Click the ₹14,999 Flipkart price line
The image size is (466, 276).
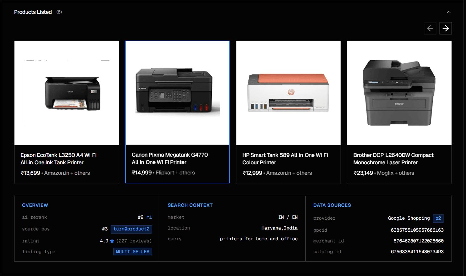click(x=163, y=173)
